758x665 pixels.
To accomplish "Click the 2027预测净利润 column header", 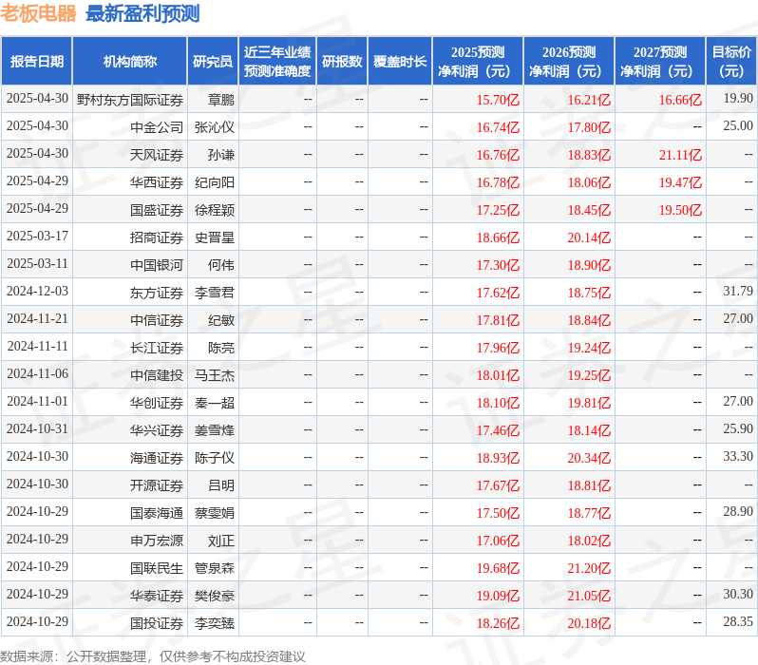I will (x=660, y=62).
